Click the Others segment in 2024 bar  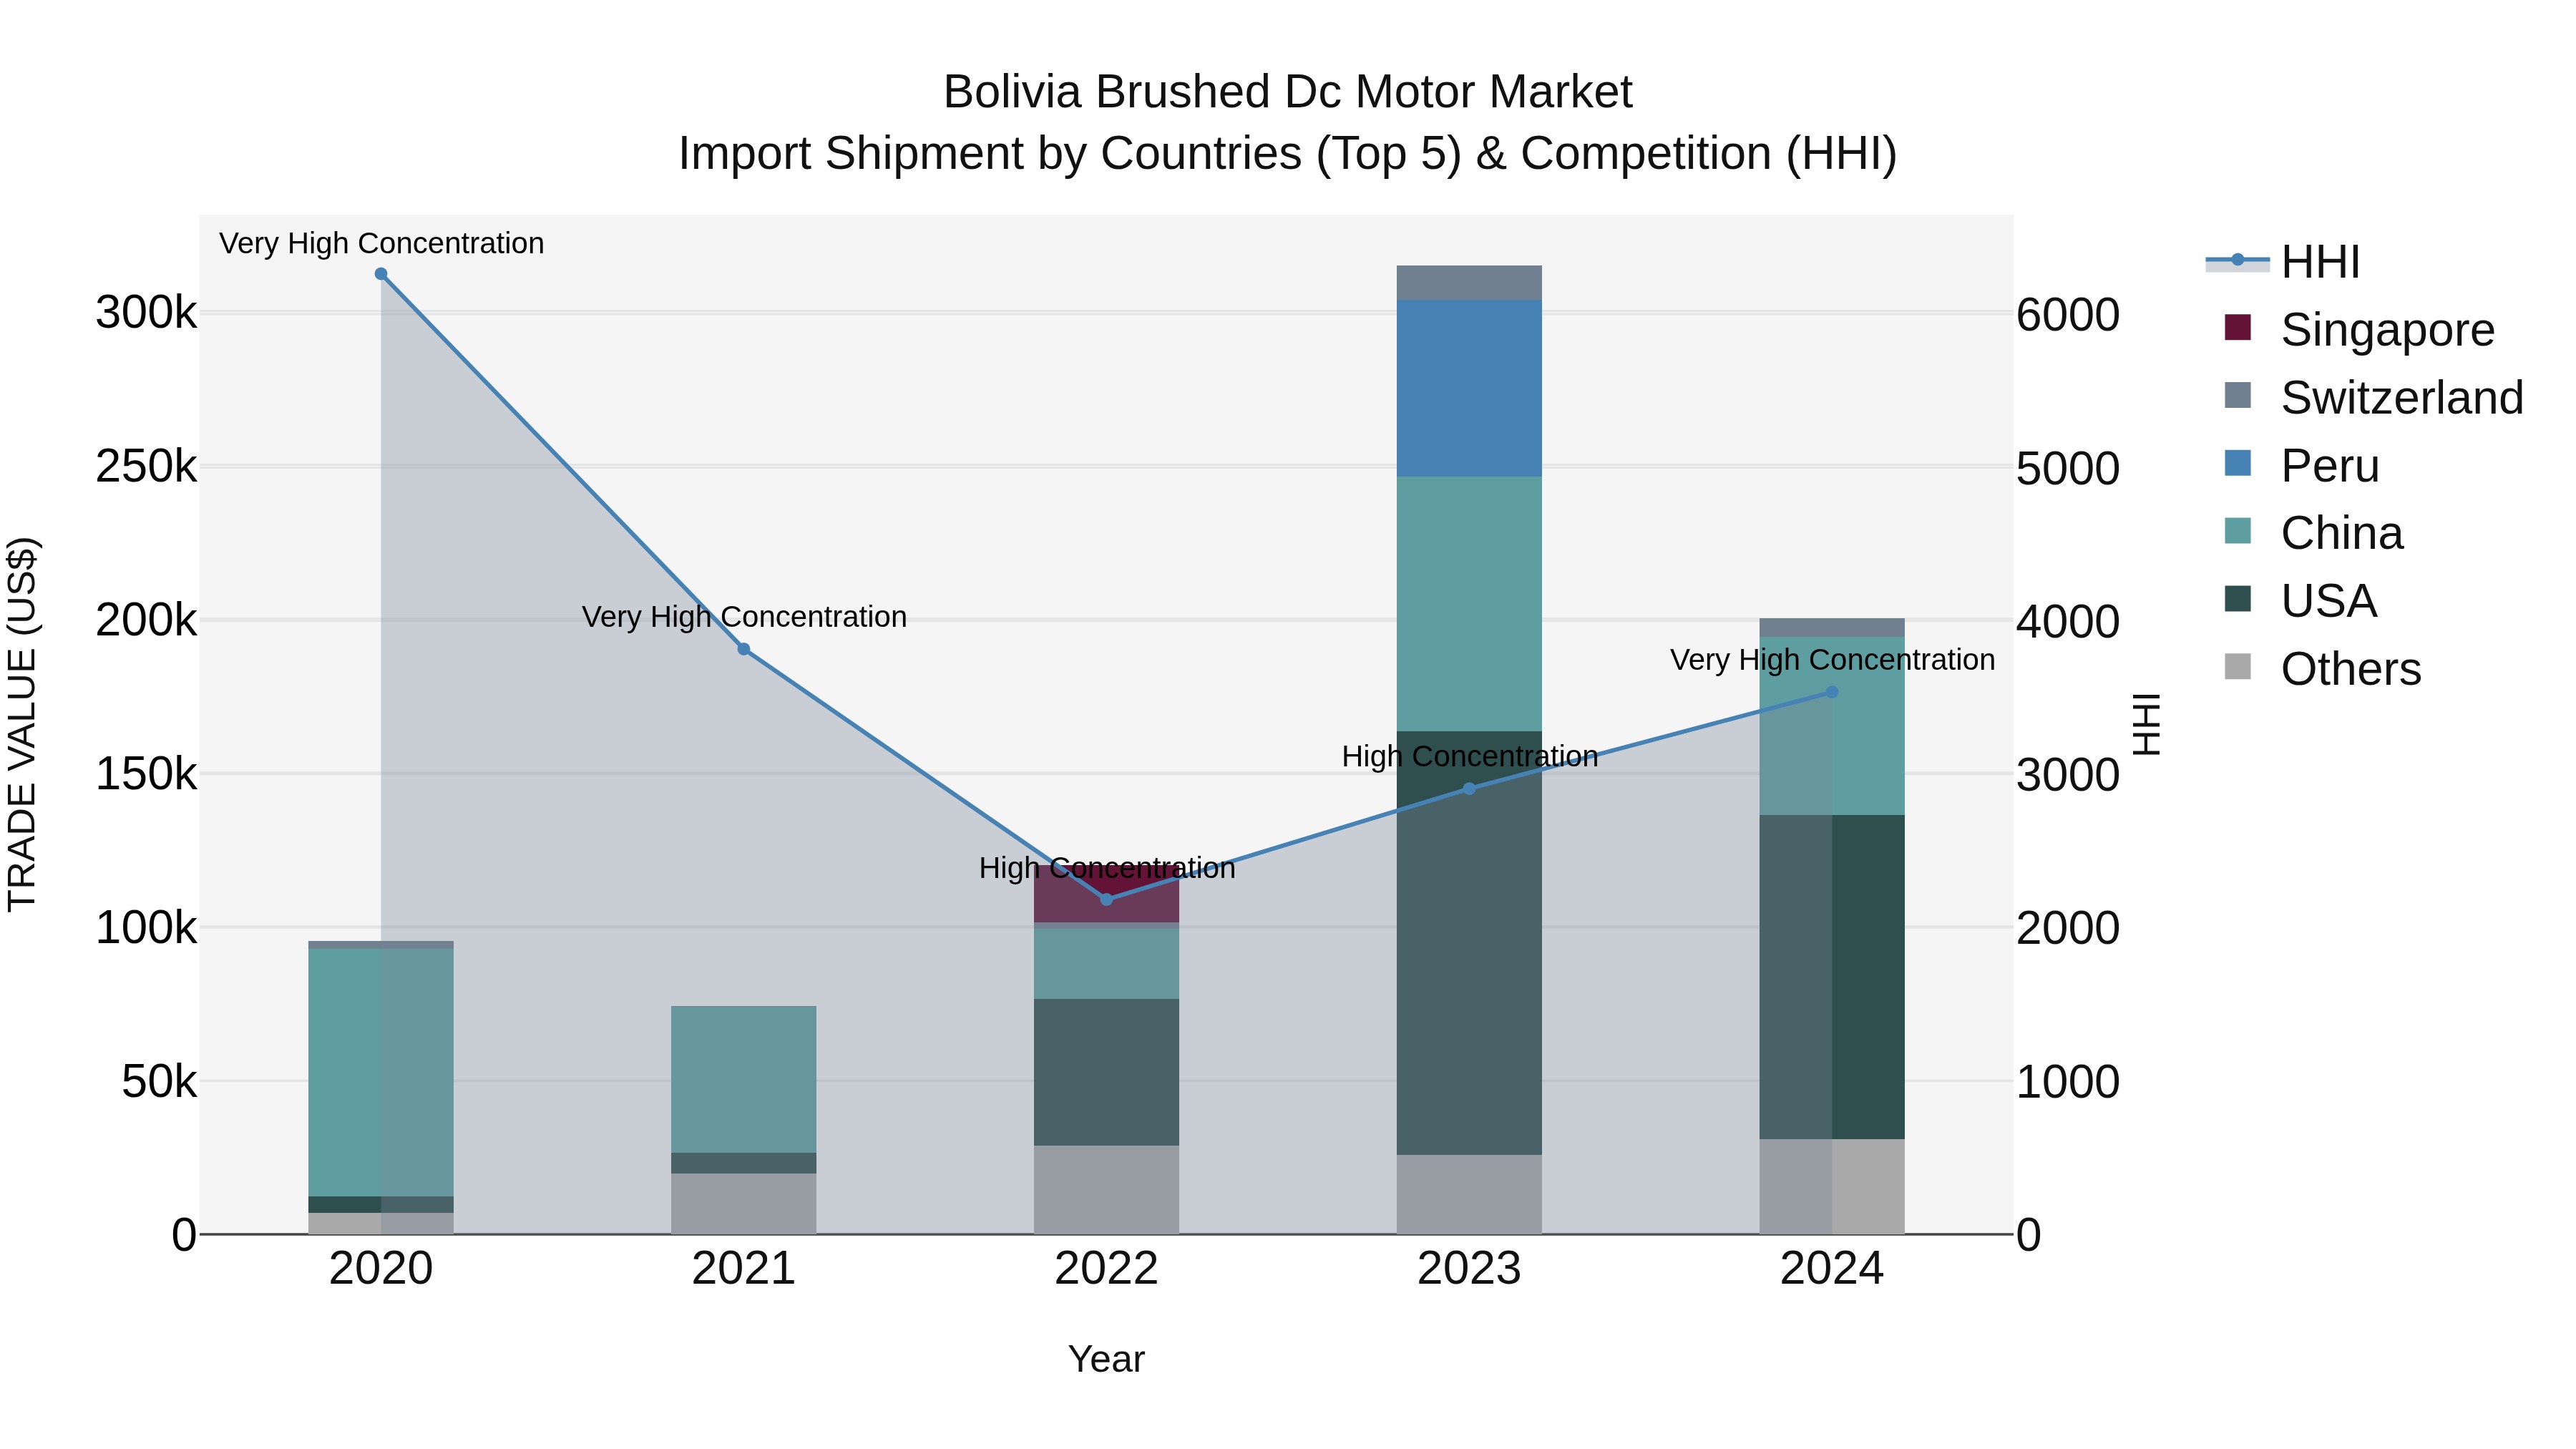tap(1832, 1186)
